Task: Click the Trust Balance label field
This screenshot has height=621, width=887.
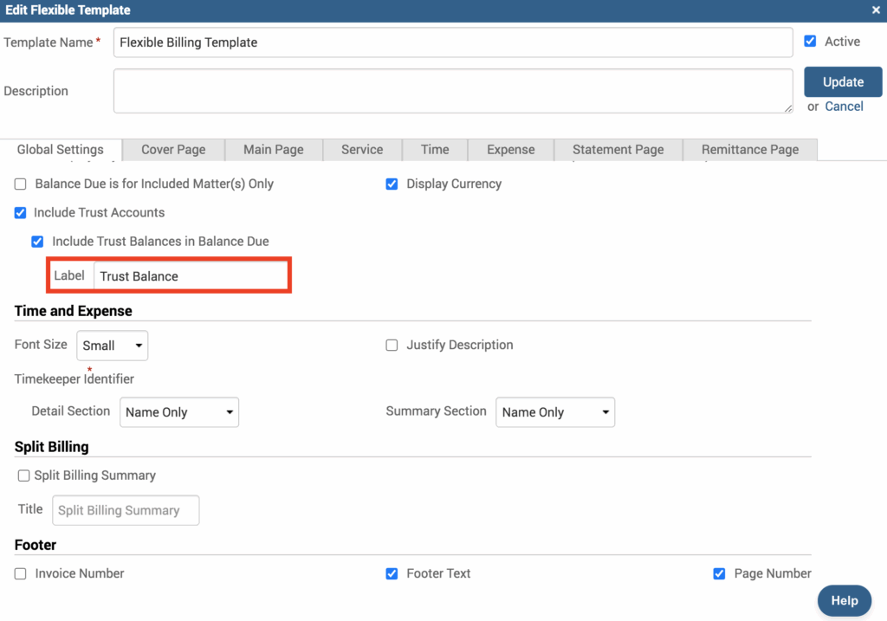Action: pos(190,276)
